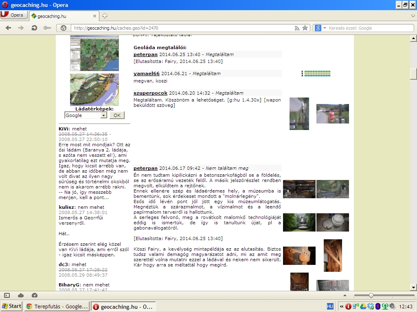The height and width of the screenshot is (312, 417).
Task: Click the 'kulisz: nem mehet' vote line
Action: pos(81,207)
